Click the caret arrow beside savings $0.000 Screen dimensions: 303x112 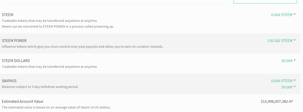coord(295,87)
